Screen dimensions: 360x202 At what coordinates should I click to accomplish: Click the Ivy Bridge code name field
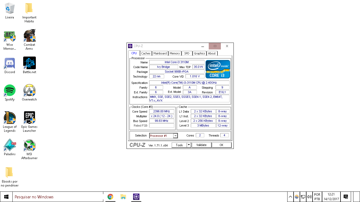coord(163,67)
